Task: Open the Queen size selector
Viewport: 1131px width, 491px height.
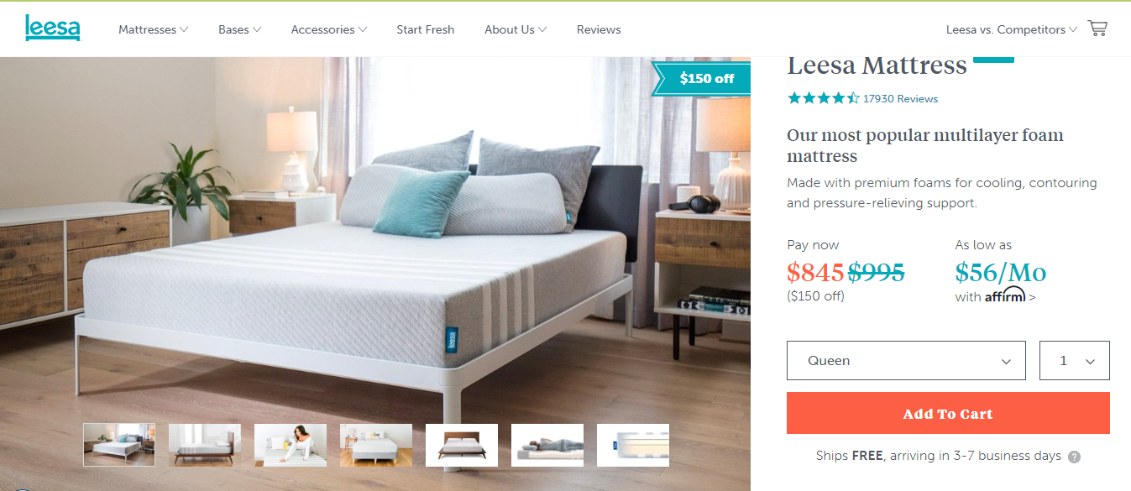Action: pyautogui.click(x=906, y=360)
